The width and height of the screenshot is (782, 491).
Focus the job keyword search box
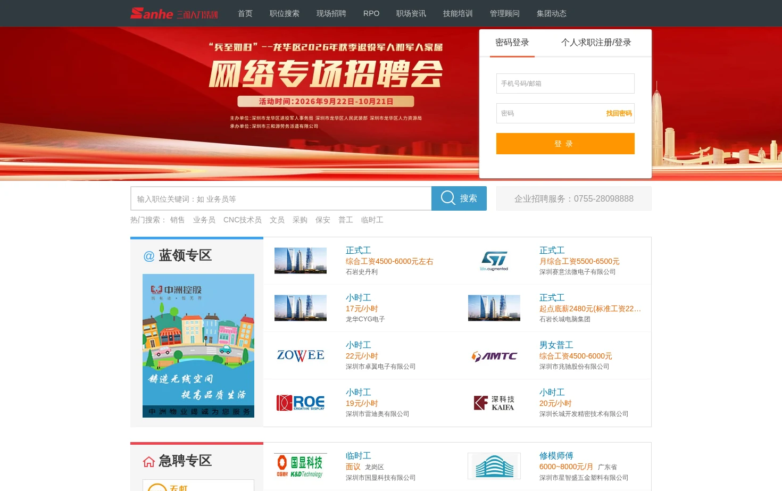point(281,198)
